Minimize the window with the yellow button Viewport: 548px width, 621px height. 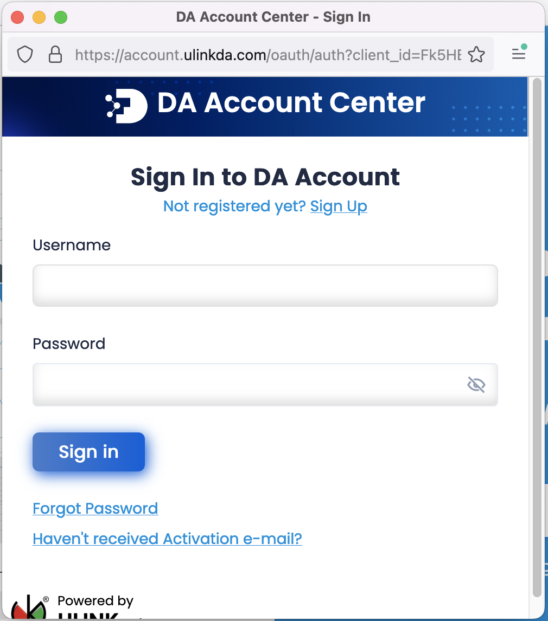39,17
